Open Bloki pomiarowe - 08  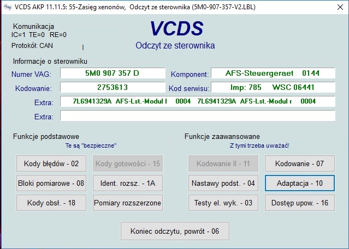pyautogui.click(x=51, y=183)
